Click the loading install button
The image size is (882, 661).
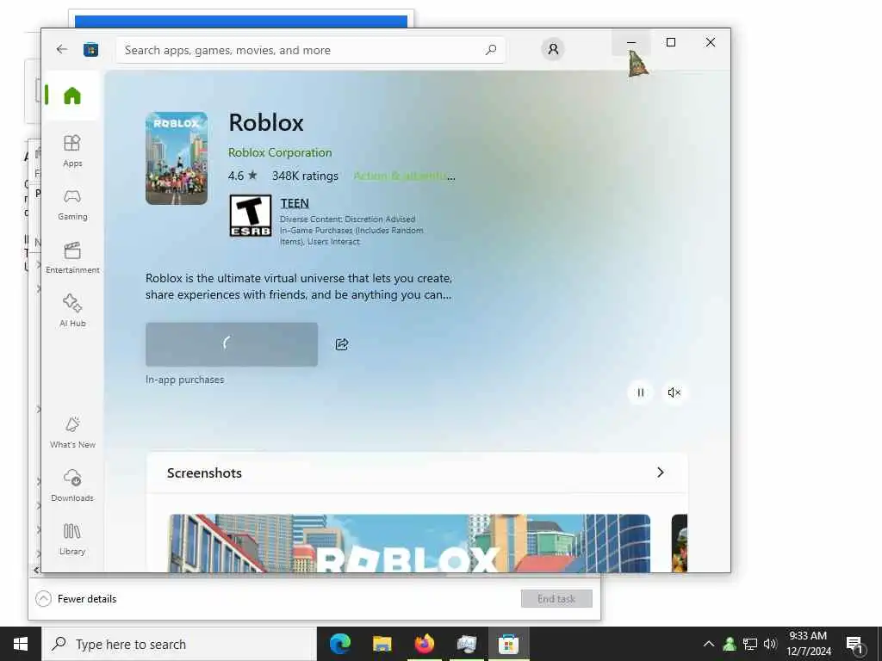pos(232,344)
